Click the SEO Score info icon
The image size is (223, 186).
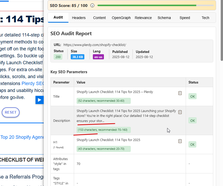click(92, 6)
